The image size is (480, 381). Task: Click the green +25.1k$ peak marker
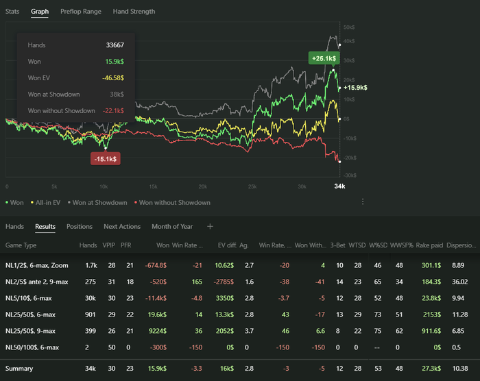coord(322,59)
